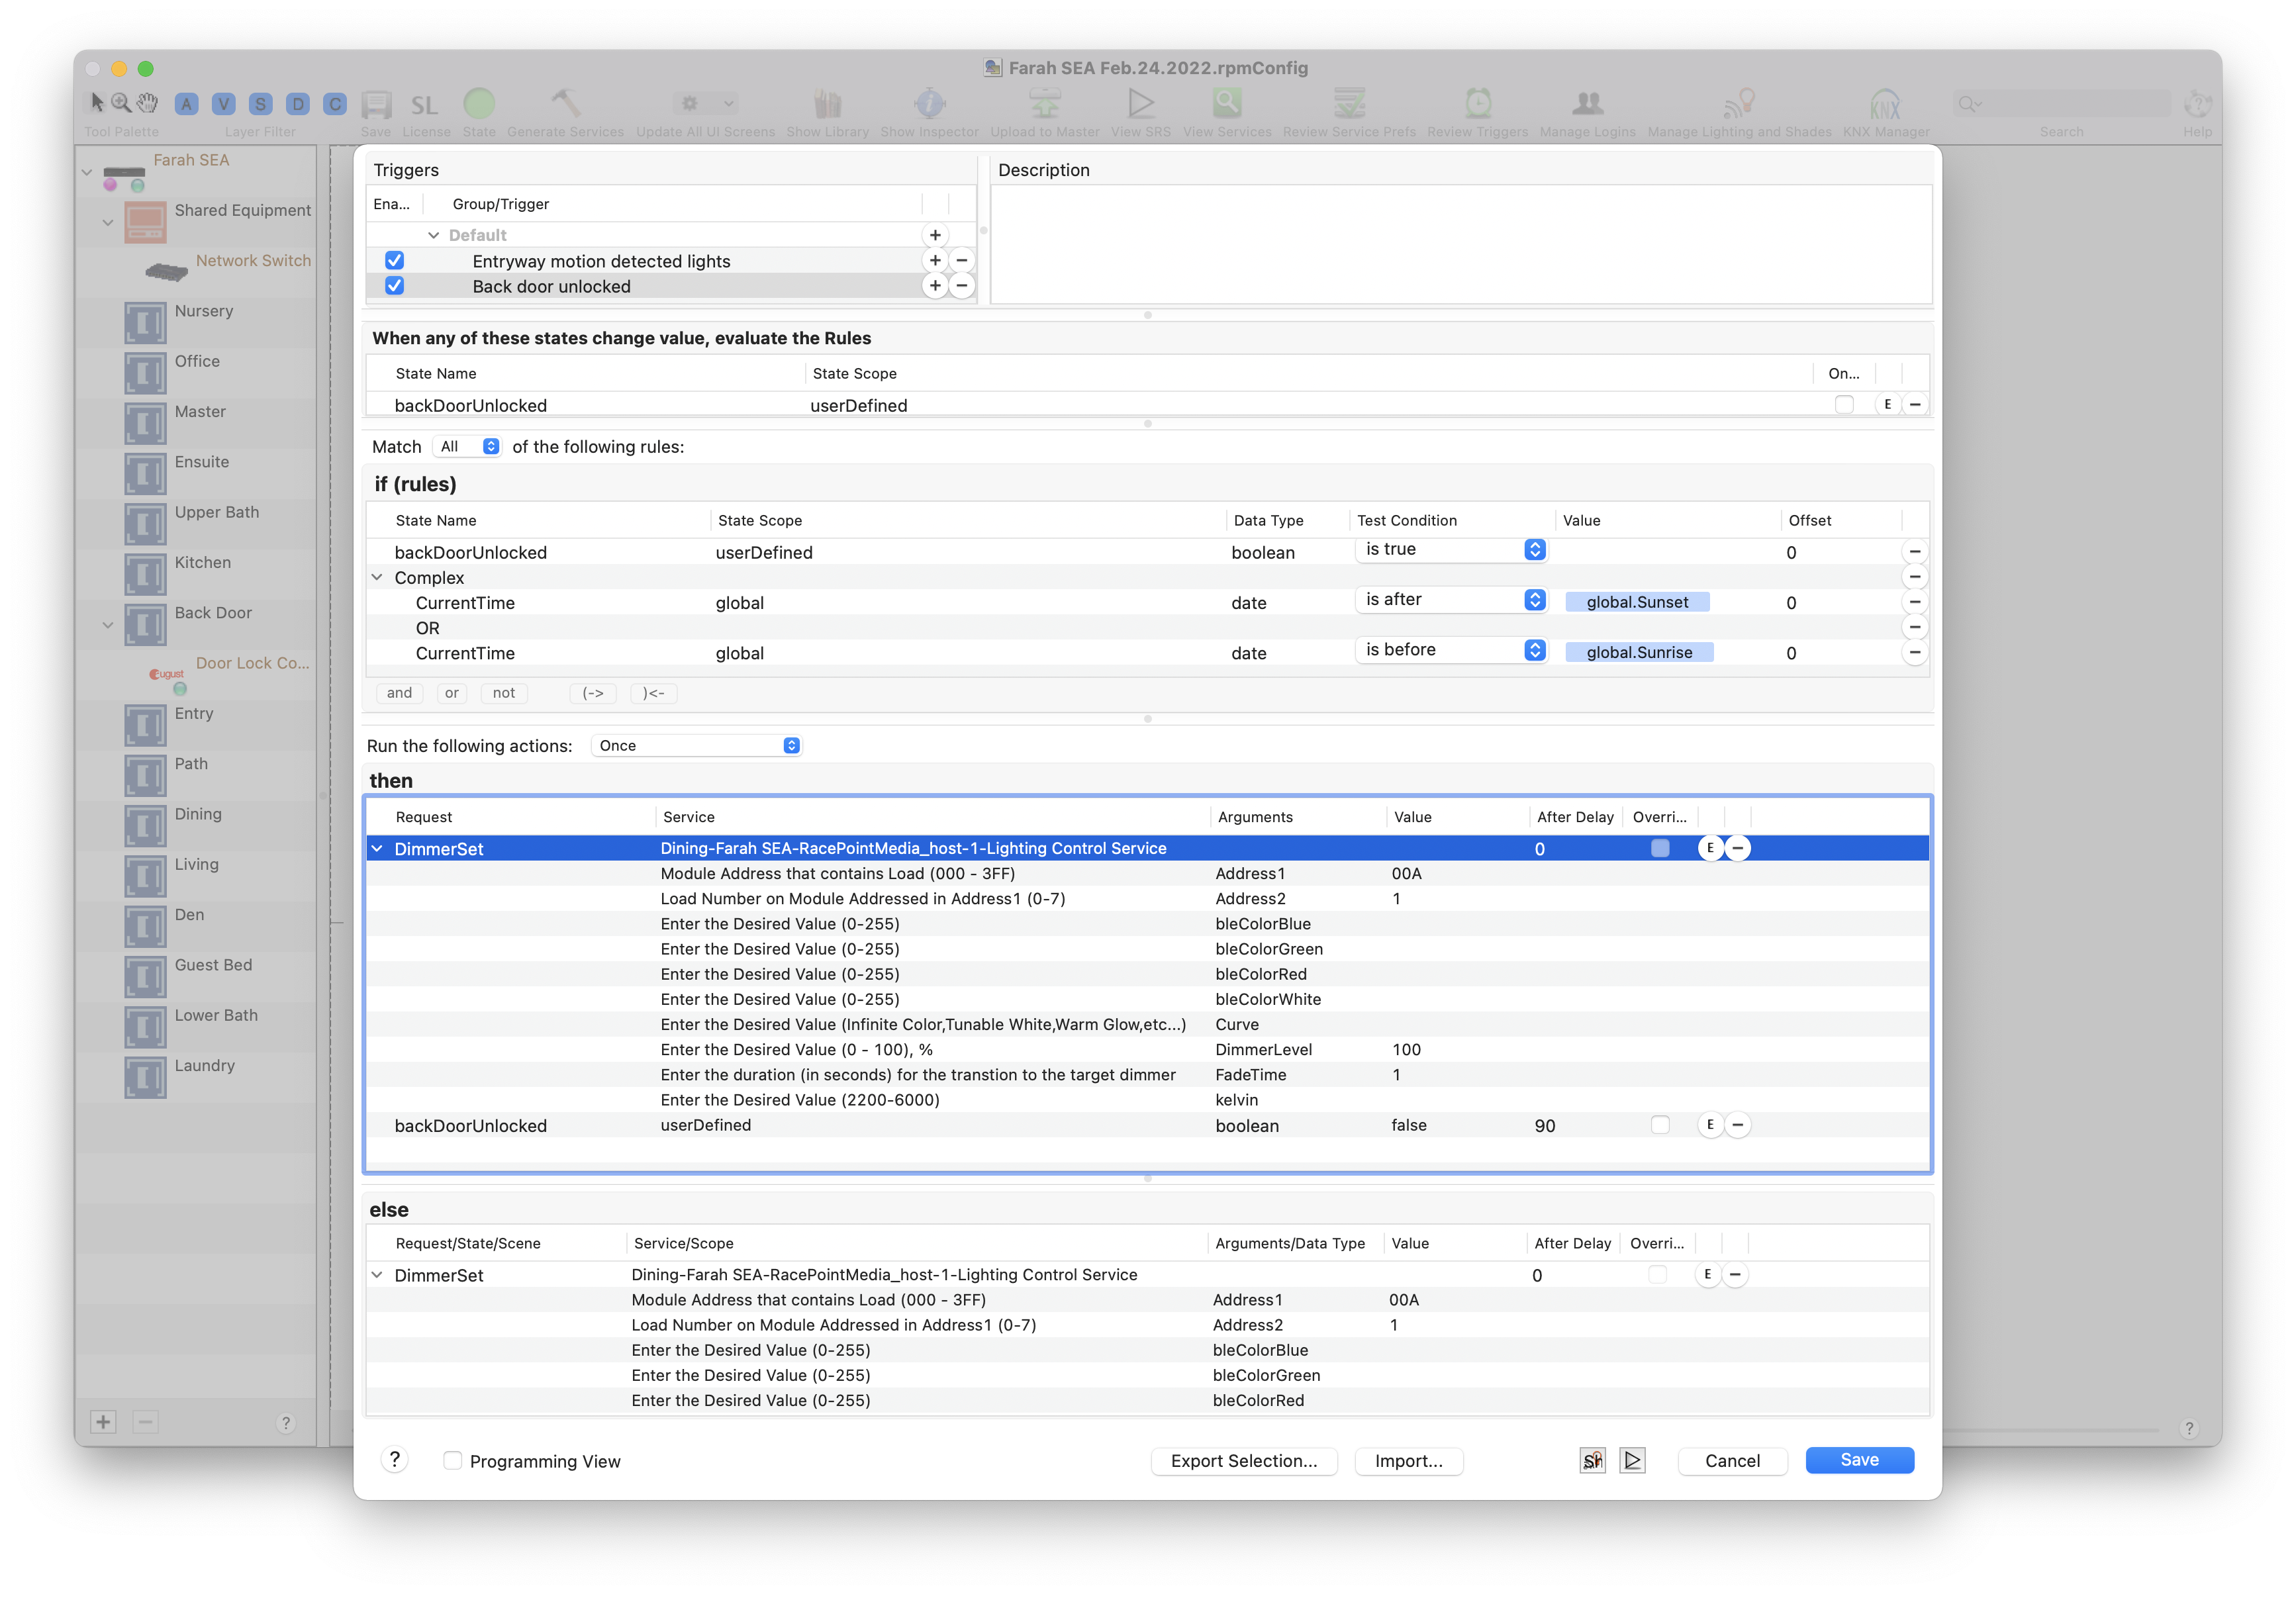Collapse the Complex rule group
This screenshot has height=1598, width=2296.
[377, 577]
